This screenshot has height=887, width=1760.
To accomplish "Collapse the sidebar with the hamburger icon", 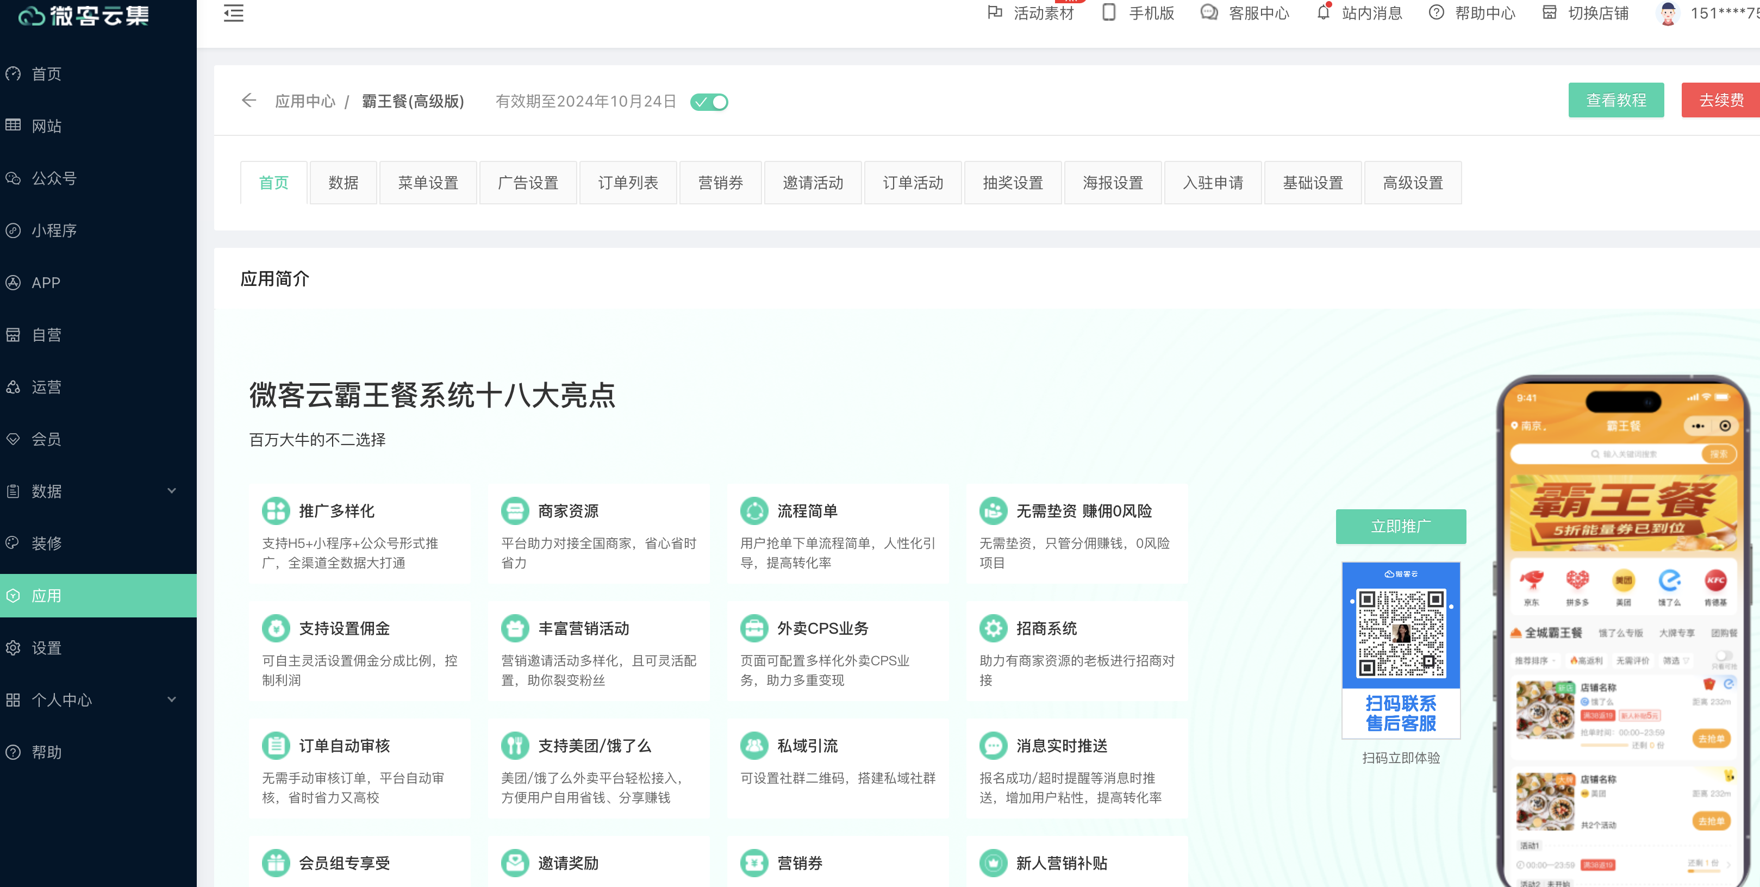I will pyautogui.click(x=234, y=13).
